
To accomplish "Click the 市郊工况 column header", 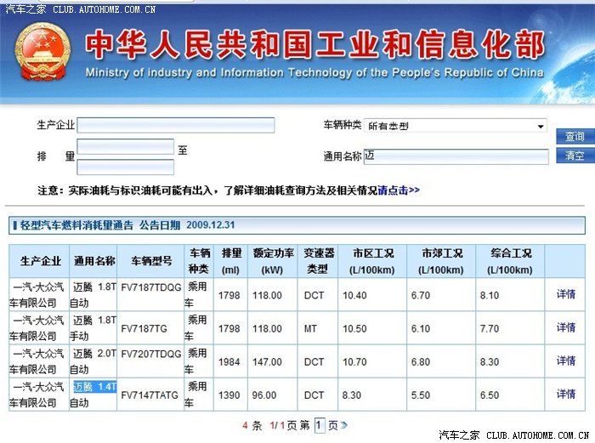I will pyautogui.click(x=441, y=261).
